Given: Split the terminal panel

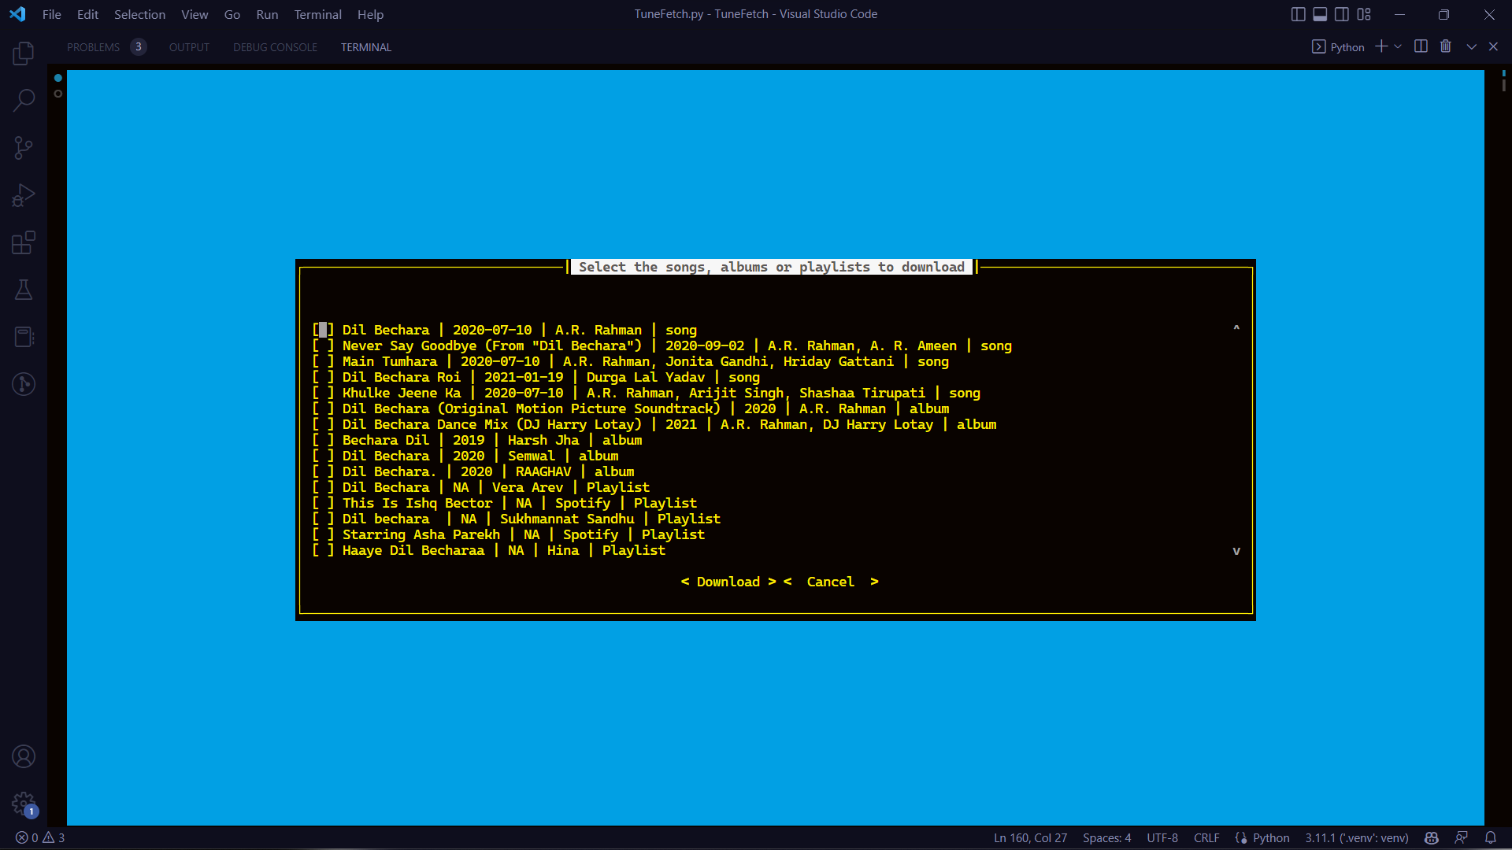Looking at the screenshot, I should (x=1421, y=46).
